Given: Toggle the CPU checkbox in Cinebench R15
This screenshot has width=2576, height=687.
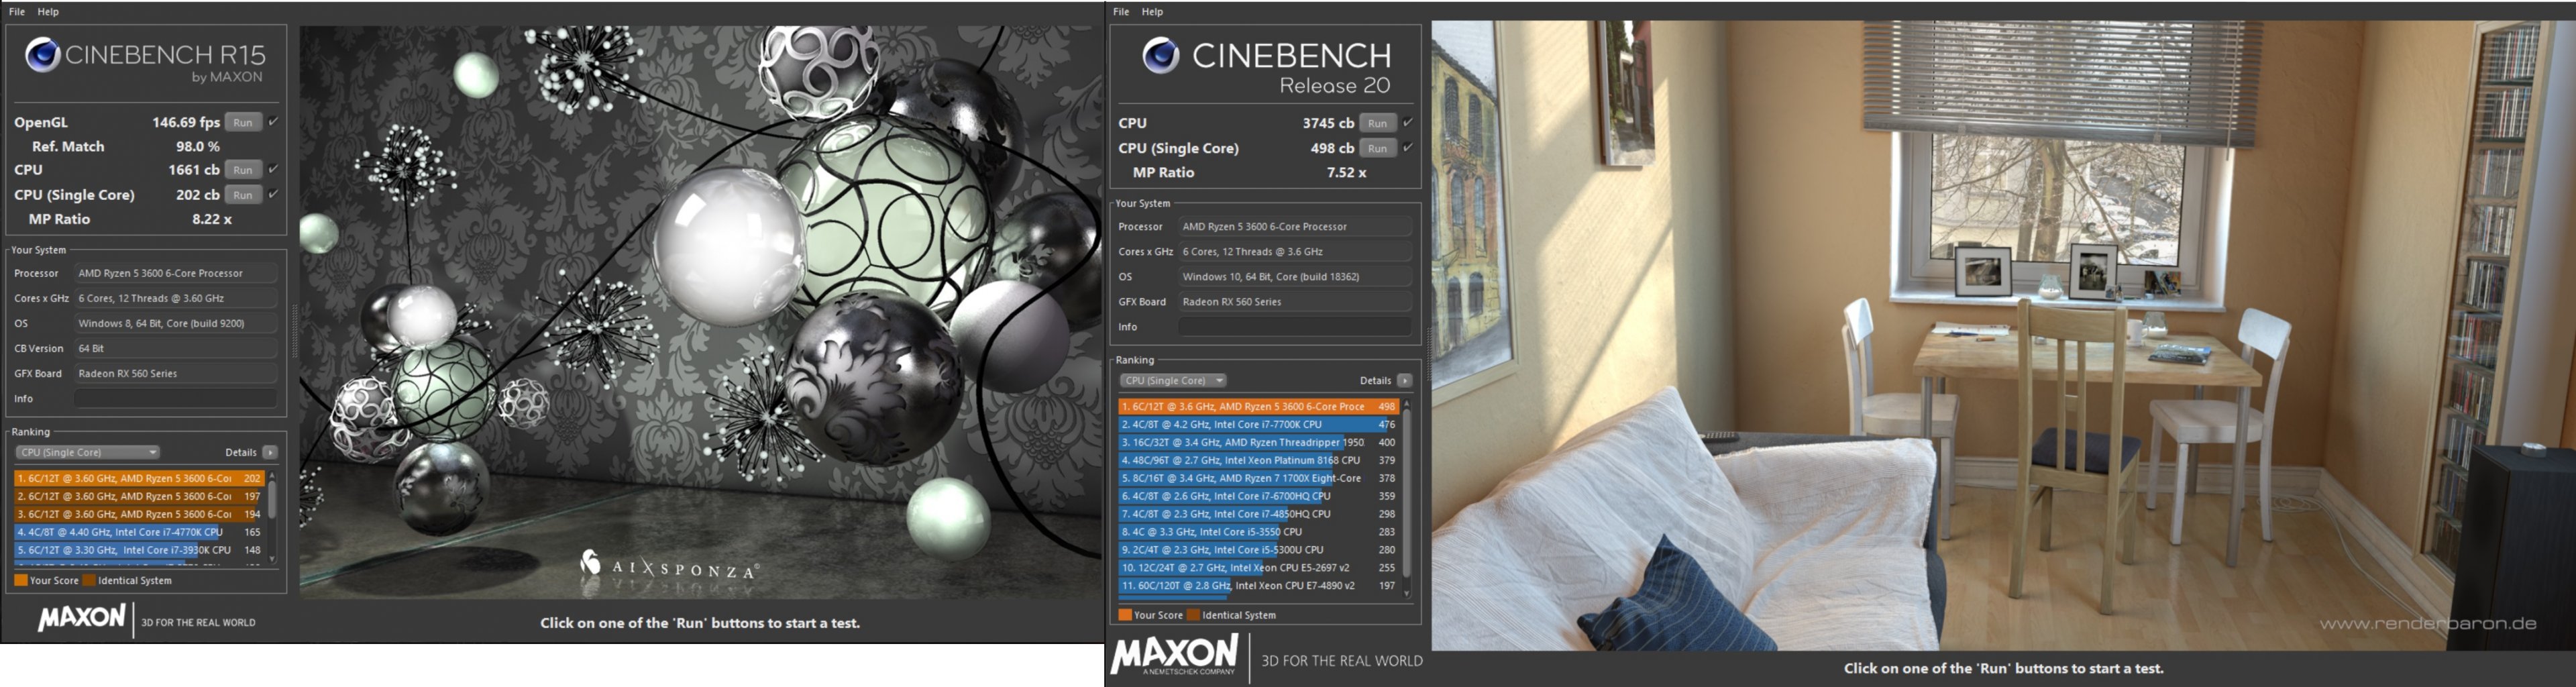Looking at the screenshot, I should point(273,169).
